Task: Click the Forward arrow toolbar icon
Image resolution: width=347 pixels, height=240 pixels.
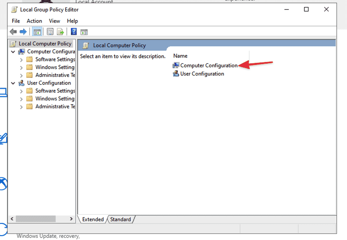Action: point(23,32)
